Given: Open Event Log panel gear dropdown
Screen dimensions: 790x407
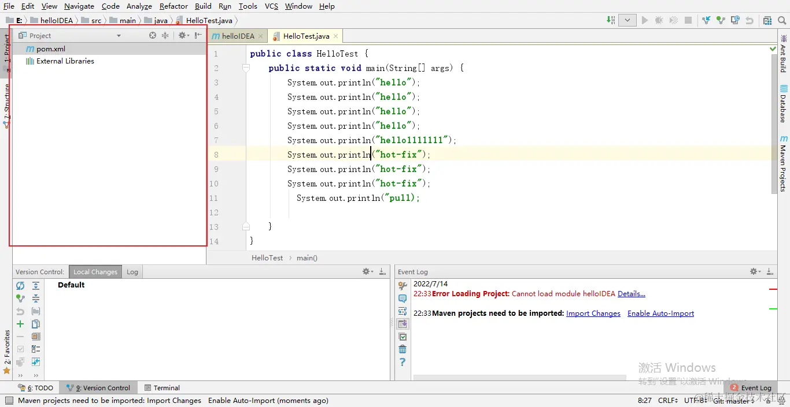Looking at the screenshot, I should (x=755, y=271).
